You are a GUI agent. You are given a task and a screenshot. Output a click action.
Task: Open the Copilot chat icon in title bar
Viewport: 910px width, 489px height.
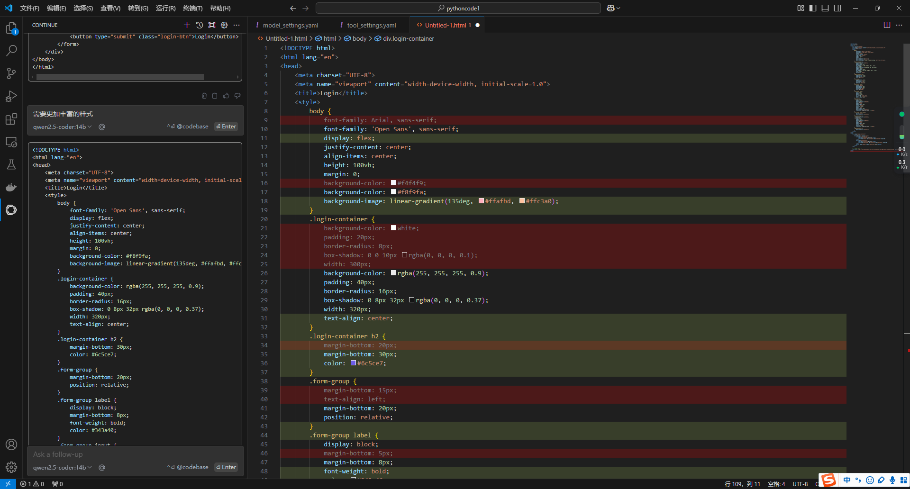[610, 8]
